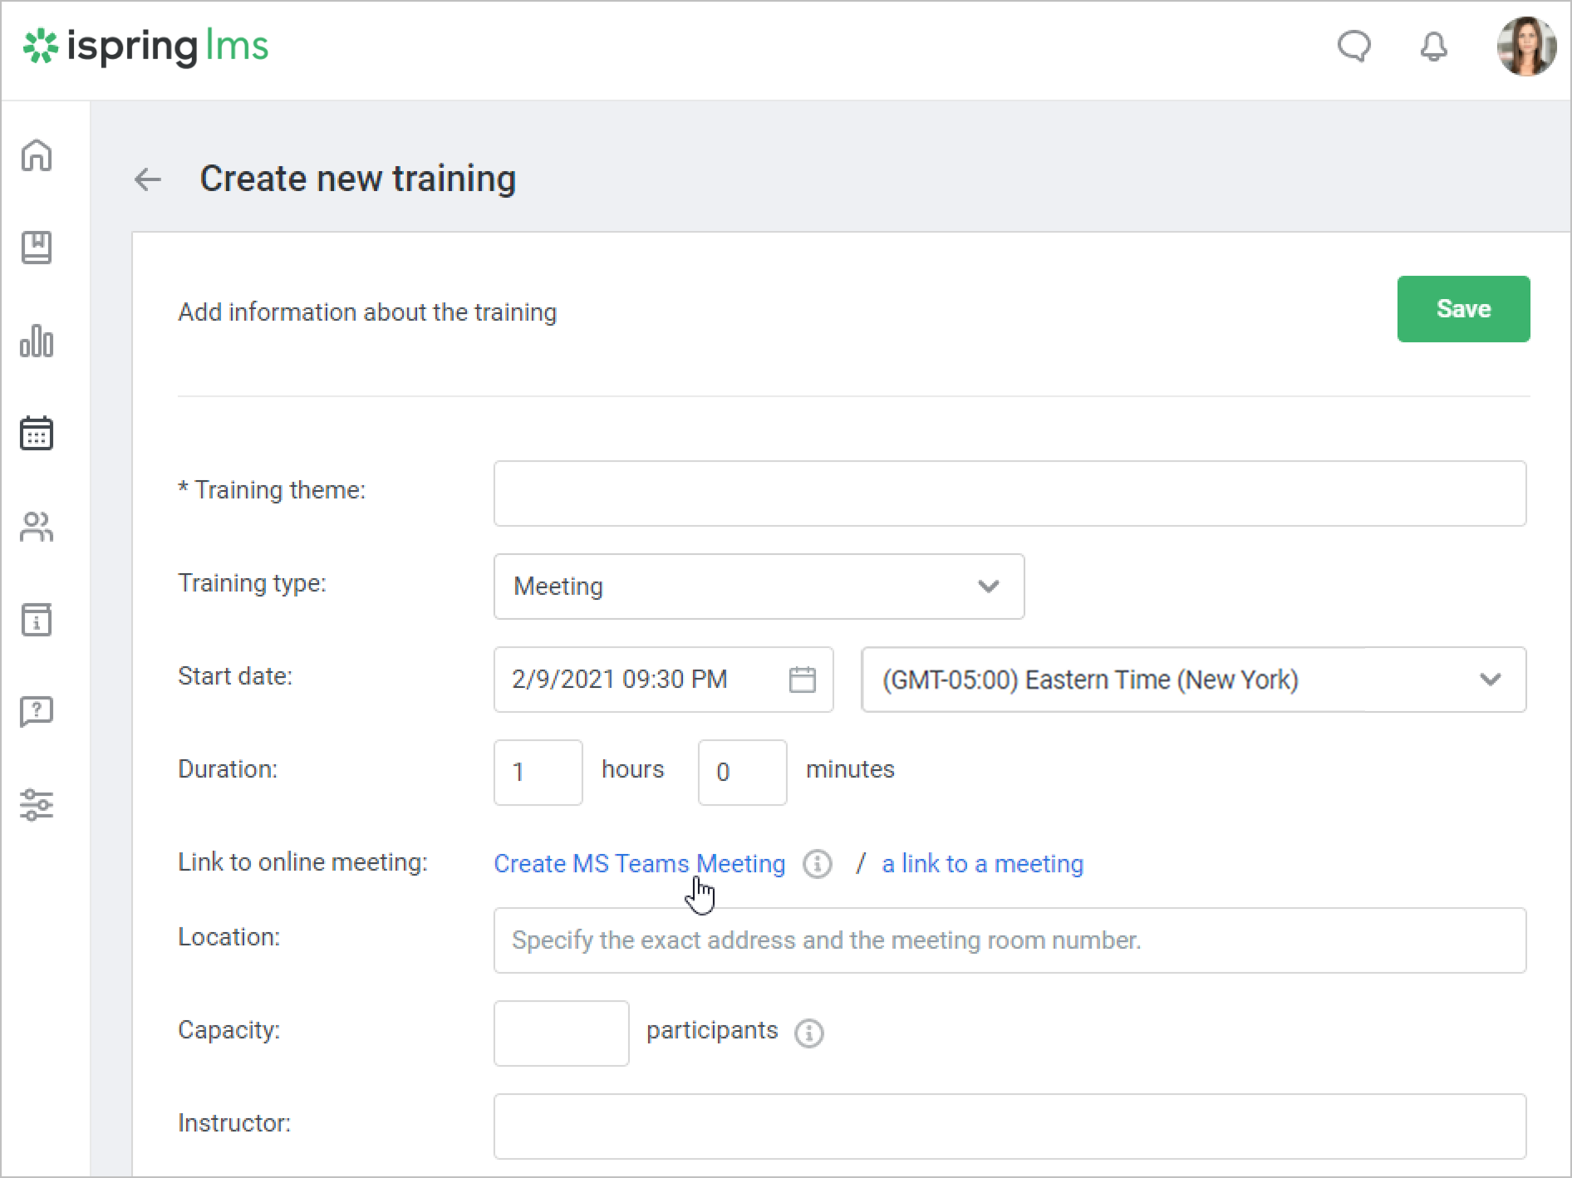Open the calendar icon in the sidebar
The height and width of the screenshot is (1178, 1572).
point(37,434)
